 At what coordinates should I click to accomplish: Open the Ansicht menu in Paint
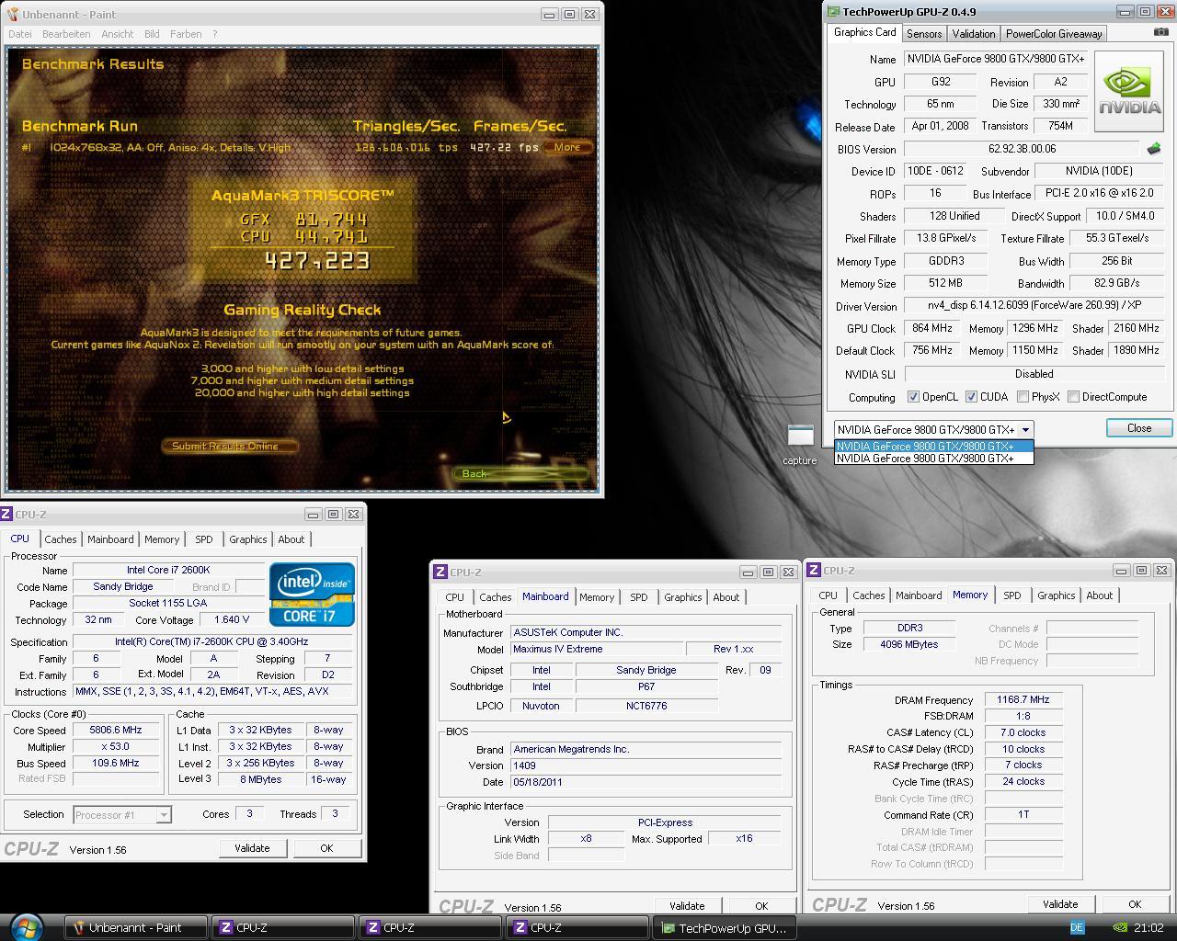[118, 34]
